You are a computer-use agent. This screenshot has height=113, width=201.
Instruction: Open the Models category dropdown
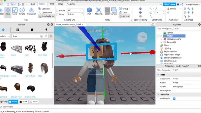(5, 36)
